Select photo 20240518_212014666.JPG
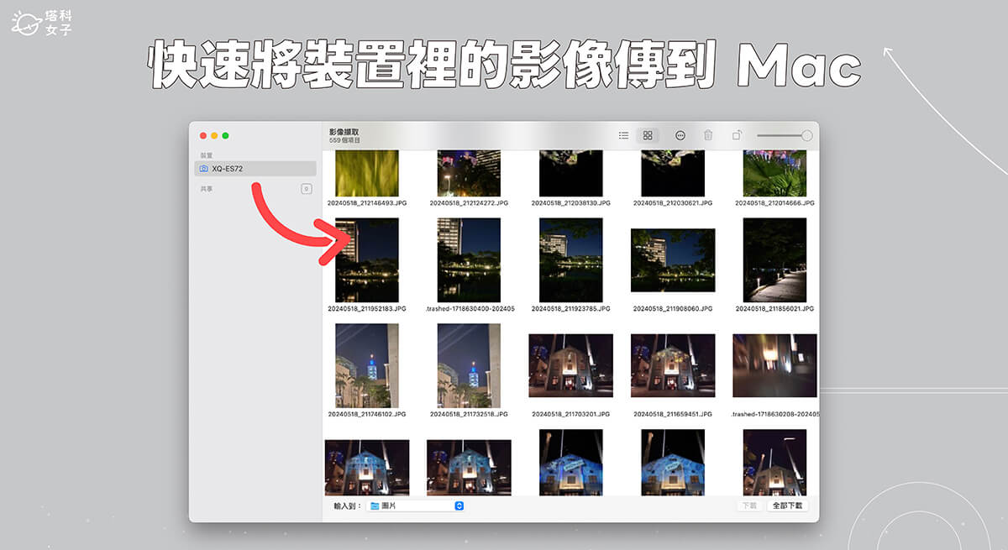This screenshot has height=550, width=1008. [774, 174]
